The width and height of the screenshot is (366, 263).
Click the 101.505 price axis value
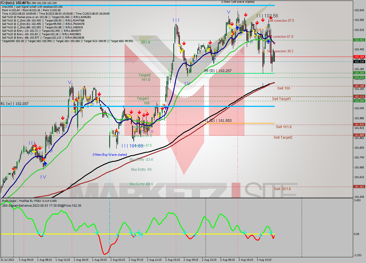[359, 197]
